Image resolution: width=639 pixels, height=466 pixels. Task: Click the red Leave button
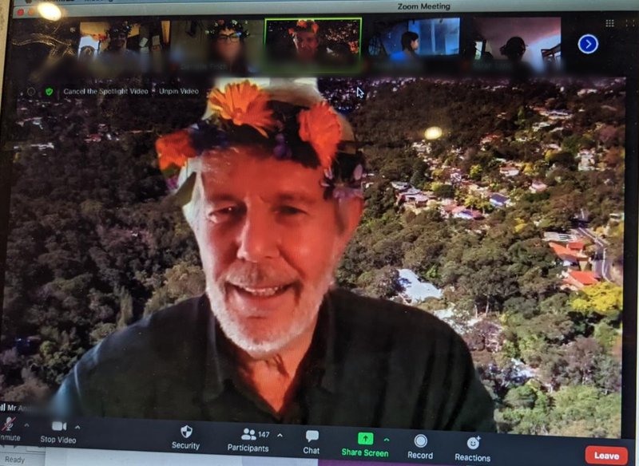coord(606,456)
